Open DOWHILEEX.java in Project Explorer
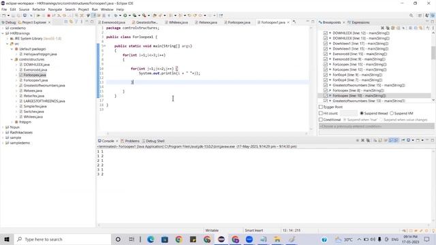The image size is (436, 245). [x=36, y=65]
